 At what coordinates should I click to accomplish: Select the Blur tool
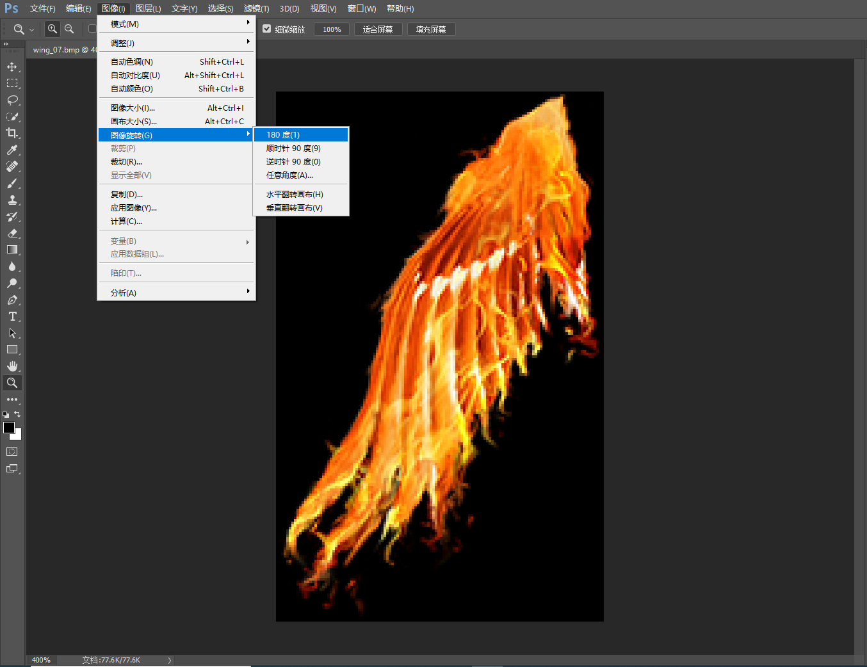click(12, 266)
